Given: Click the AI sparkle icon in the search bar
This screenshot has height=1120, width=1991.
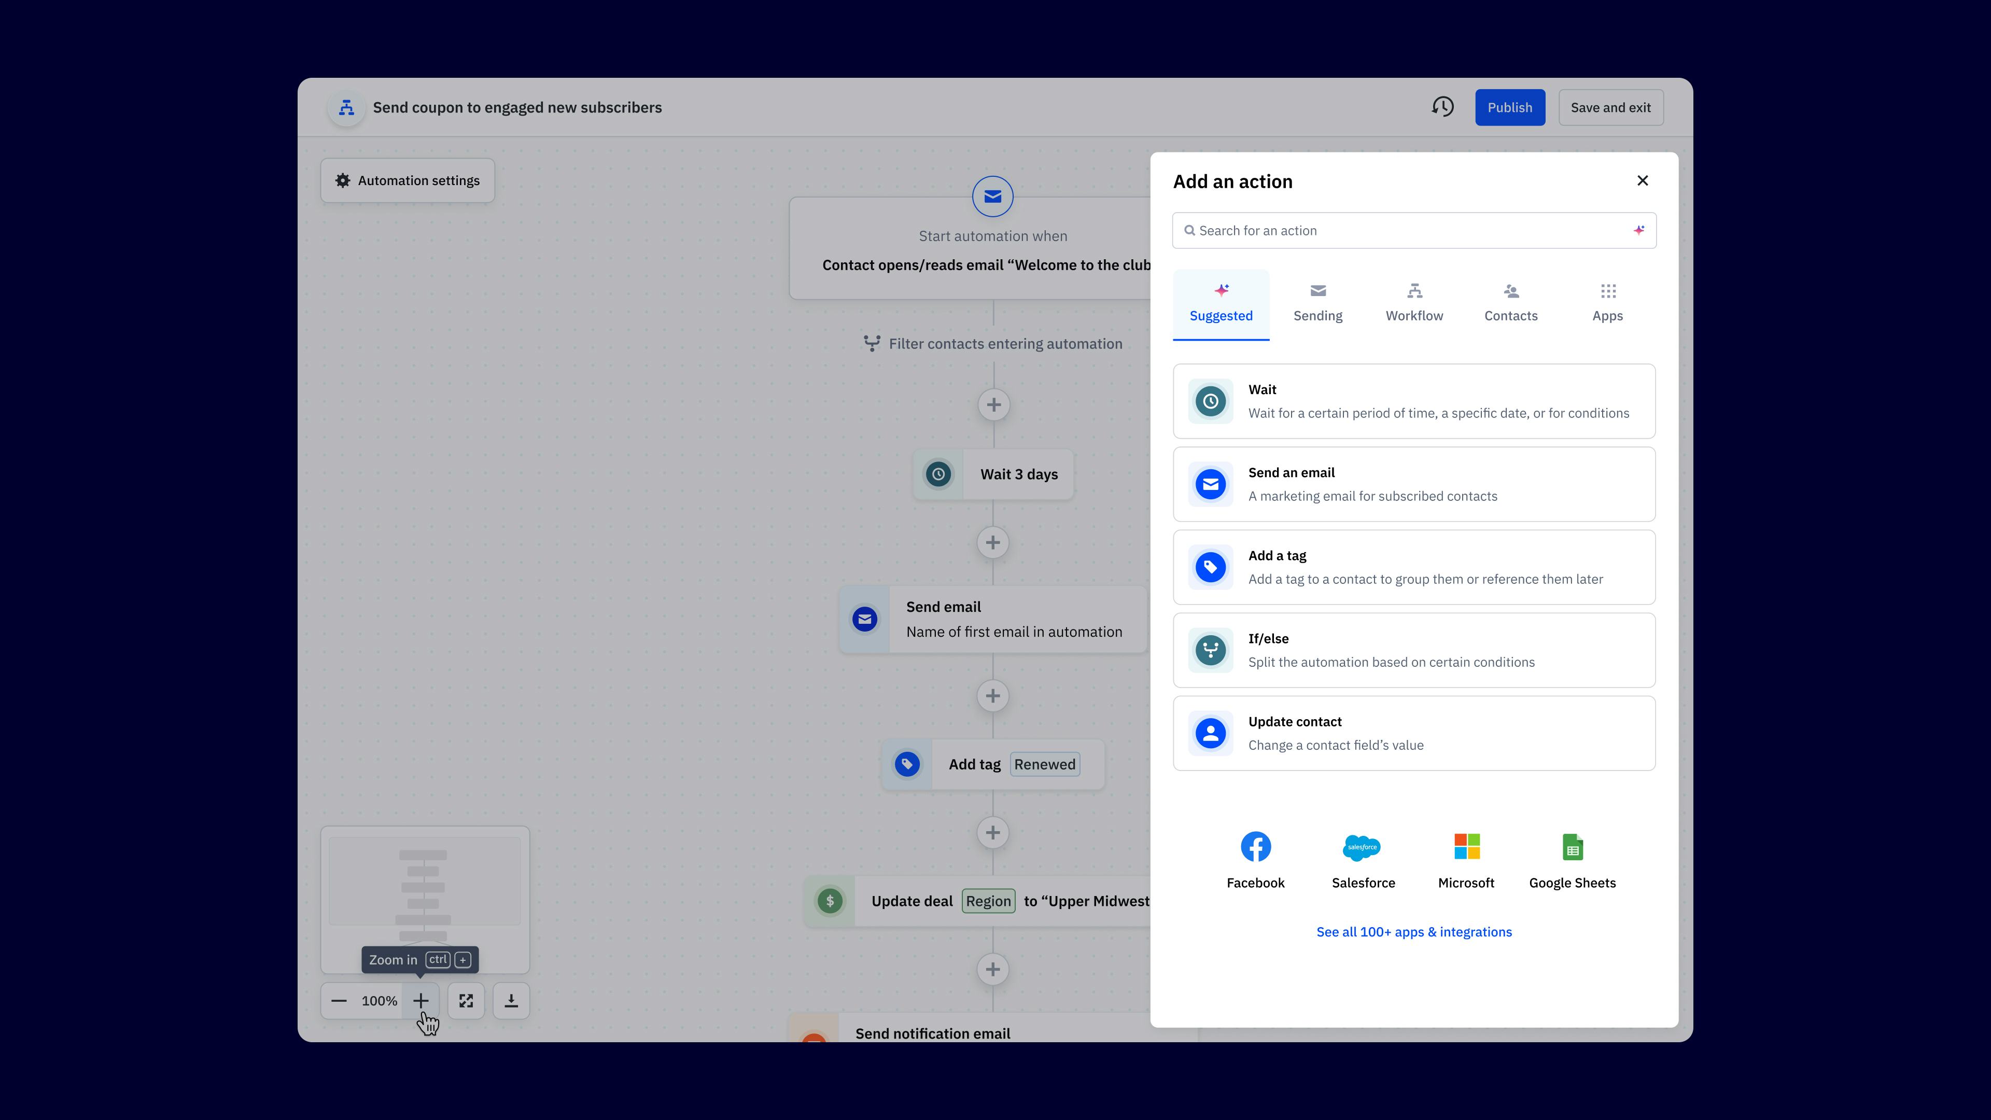Looking at the screenshot, I should pyautogui.click(x=1638, y=230).
